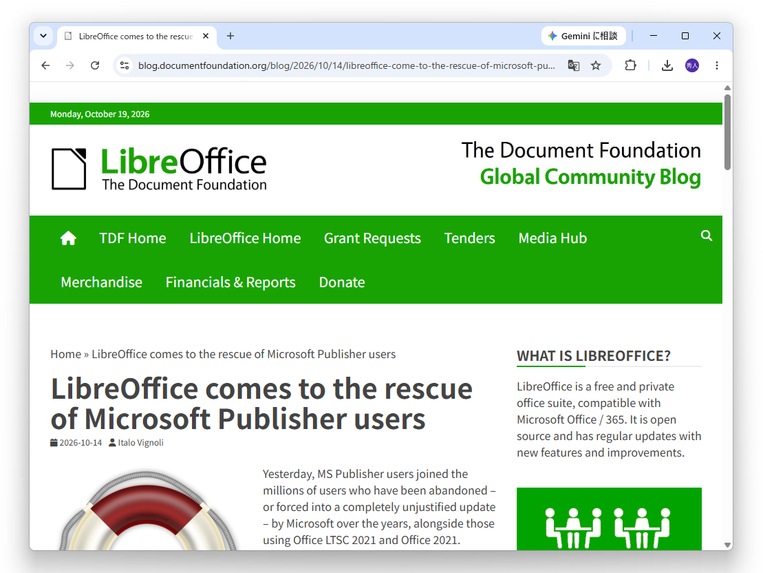763x573 pixels.
Task: Go back to the previous page
Action: 45,65
